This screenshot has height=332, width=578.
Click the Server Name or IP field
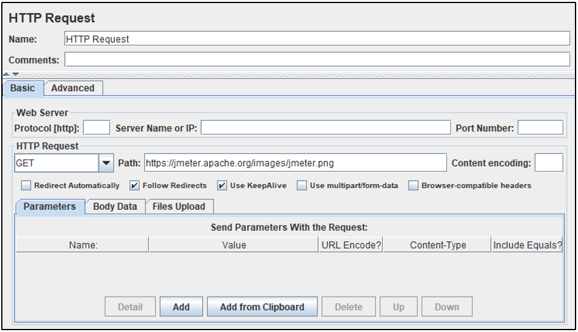coord(325,128)
